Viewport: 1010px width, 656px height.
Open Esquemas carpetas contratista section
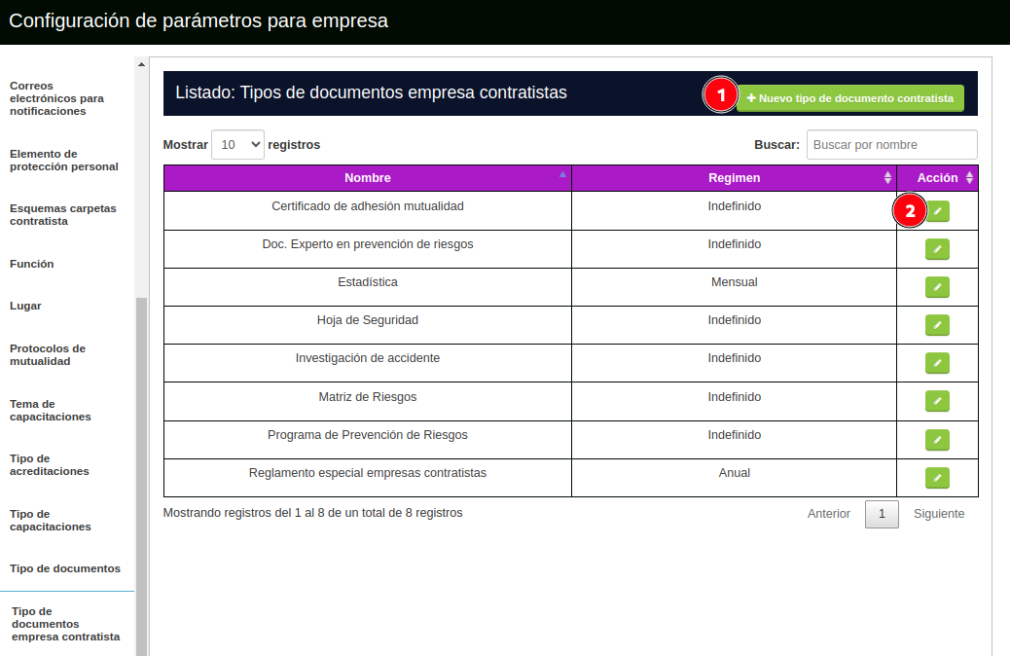[x=63, y=214]
